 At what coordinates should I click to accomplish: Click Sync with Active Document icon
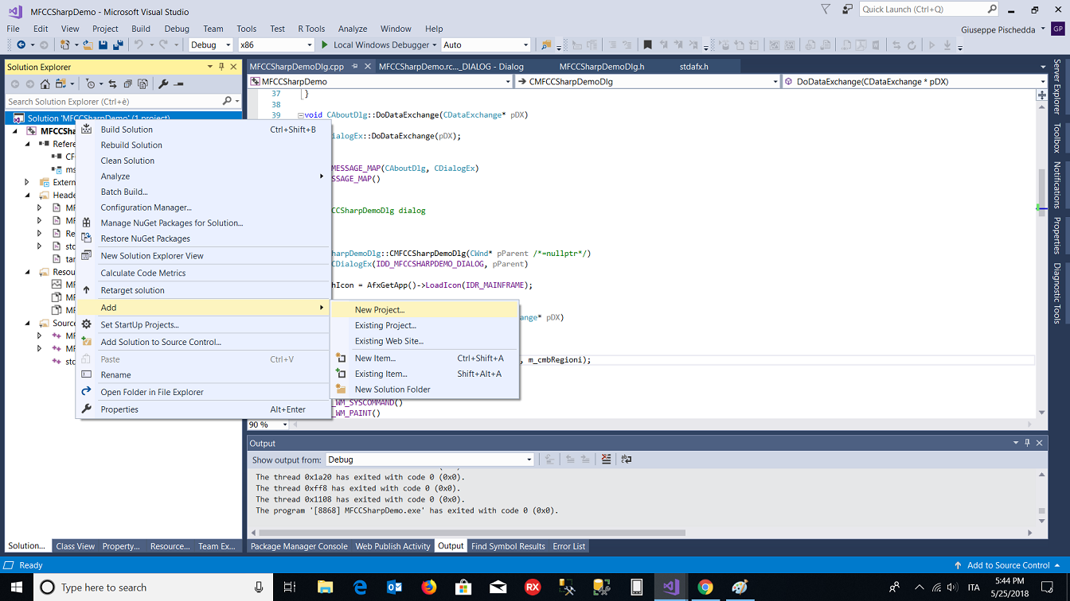click(x=112, y=83)
